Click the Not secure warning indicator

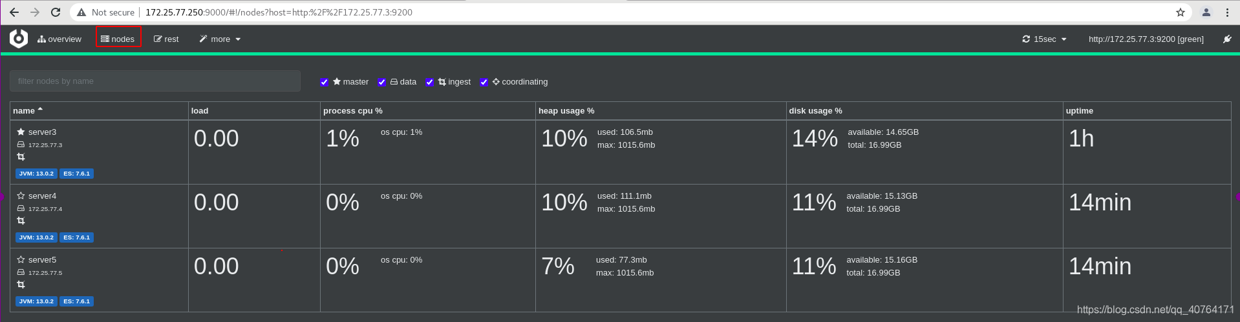(x=106, y=12)
